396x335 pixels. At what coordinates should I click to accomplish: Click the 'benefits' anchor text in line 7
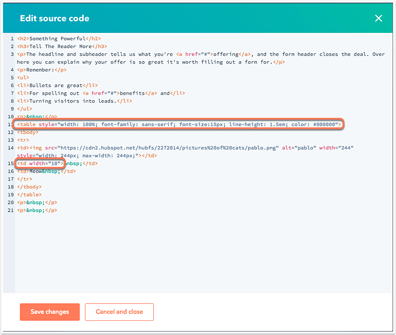(x=132, y=93)
